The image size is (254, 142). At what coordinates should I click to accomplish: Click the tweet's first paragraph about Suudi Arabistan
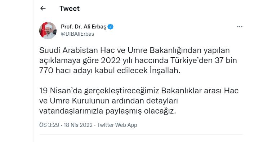pos(138,60)
